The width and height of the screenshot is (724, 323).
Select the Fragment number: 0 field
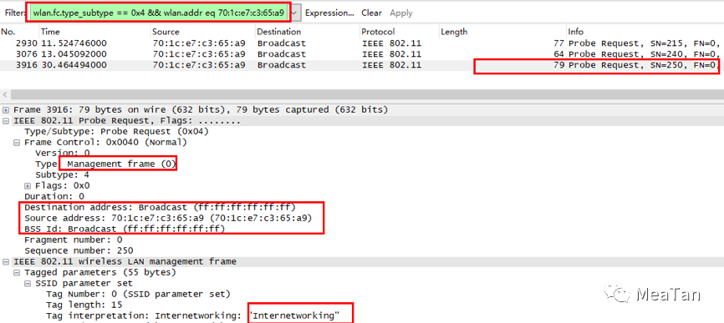pos(73,240)
